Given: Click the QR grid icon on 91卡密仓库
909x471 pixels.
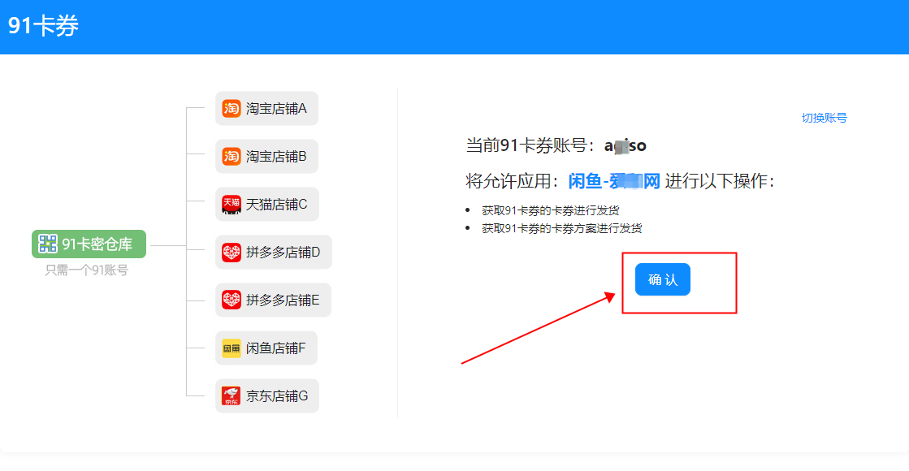Looking at the screenshot, I should tap(48, 244).
